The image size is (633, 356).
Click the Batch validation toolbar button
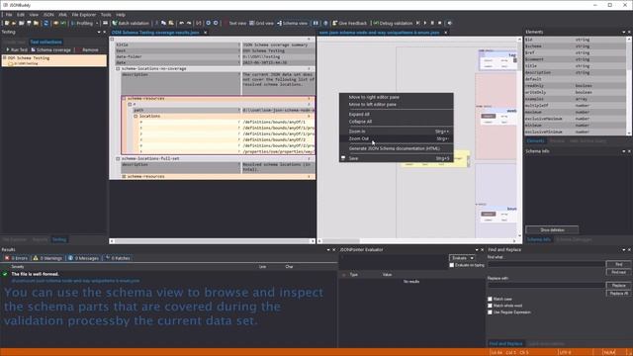(x=131, y=23)
